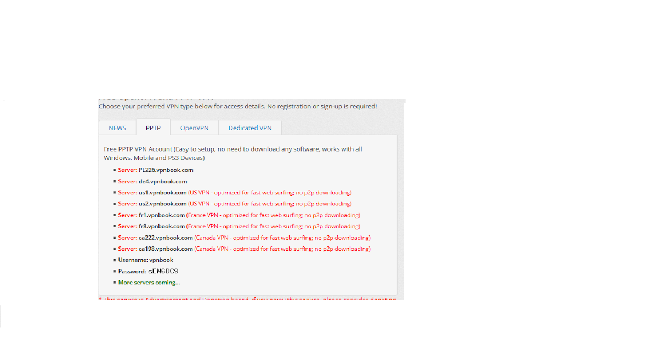Open the NEWS tab
The width and height of the screenshot is (658, 345).
pos(117,128)
